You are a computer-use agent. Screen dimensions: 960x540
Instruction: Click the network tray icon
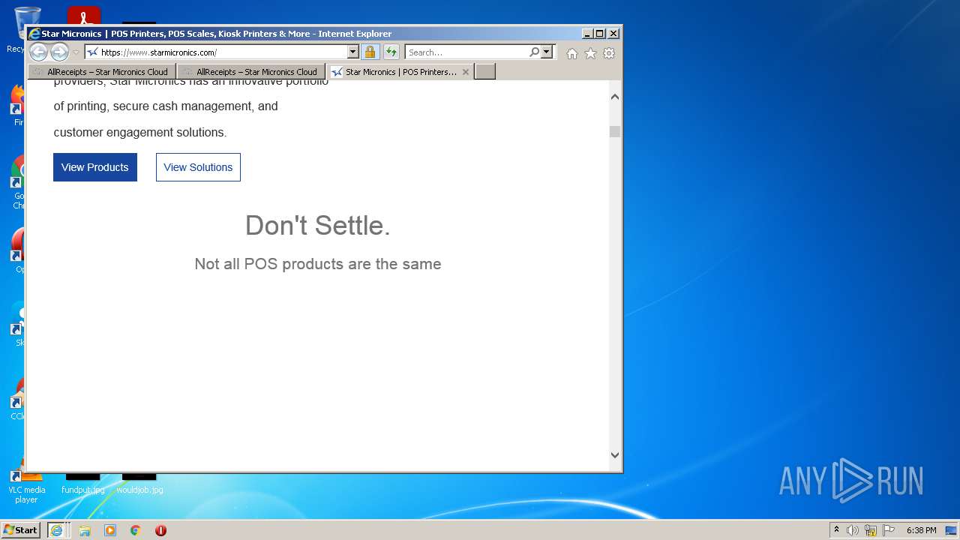coord(871,530)
